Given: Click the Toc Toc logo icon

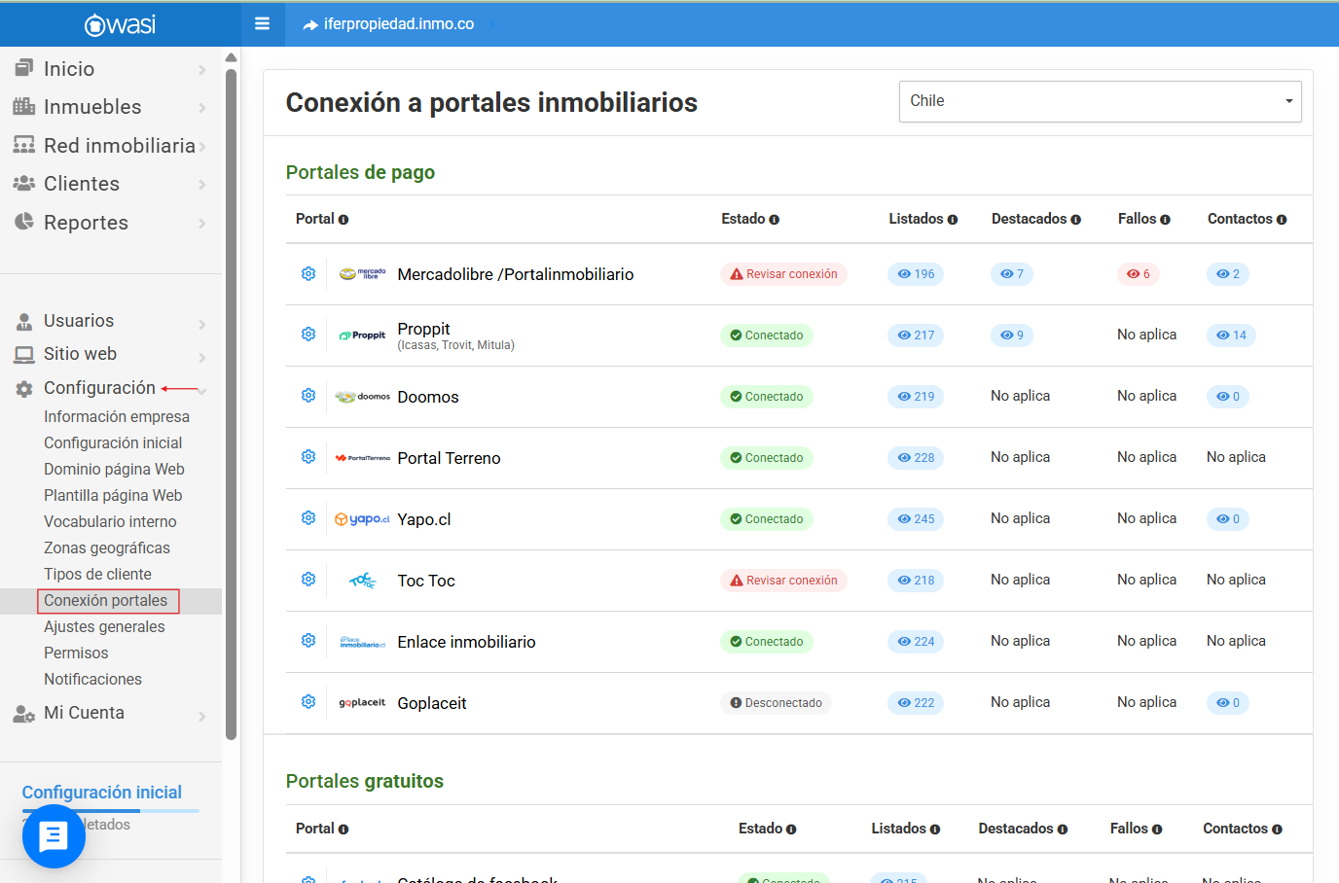Looking at the screenshot, I should click(362, 581).
